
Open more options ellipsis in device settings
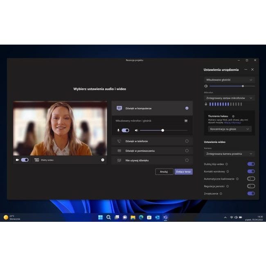tap(246, 70)
